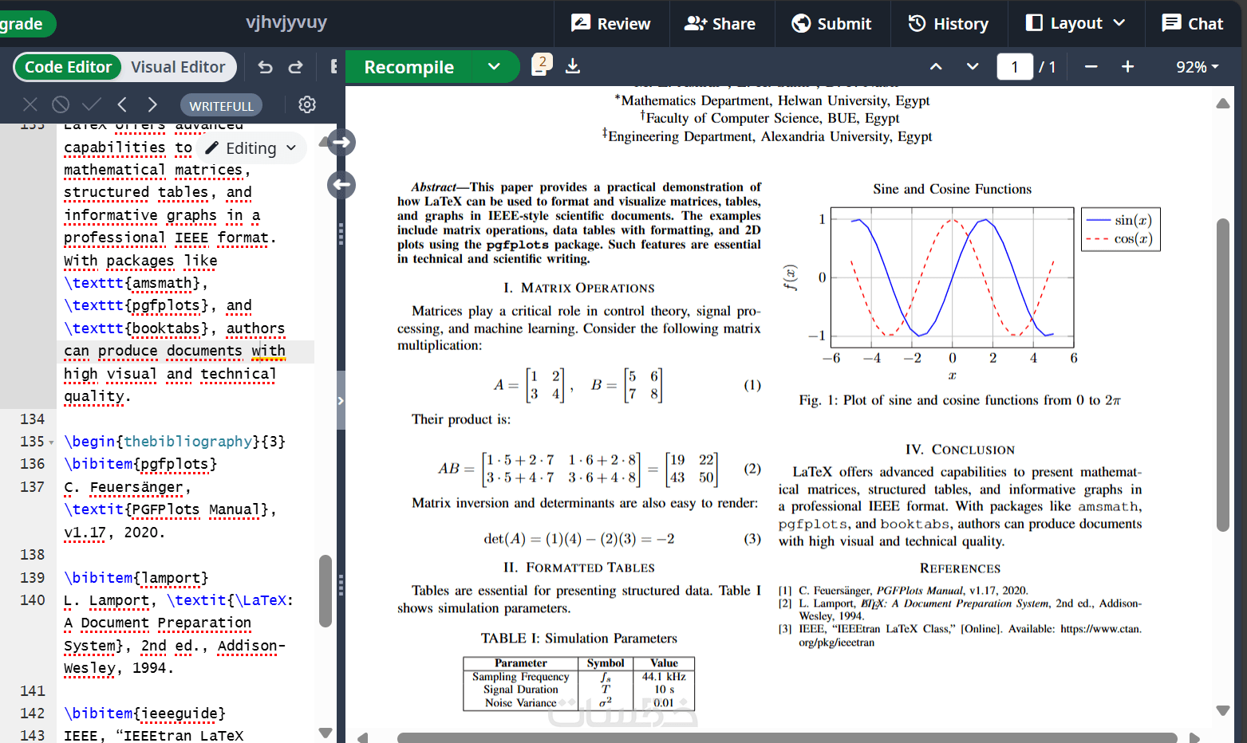
Task: Go to the previous PDF page
Action: [x=936, y=67]
